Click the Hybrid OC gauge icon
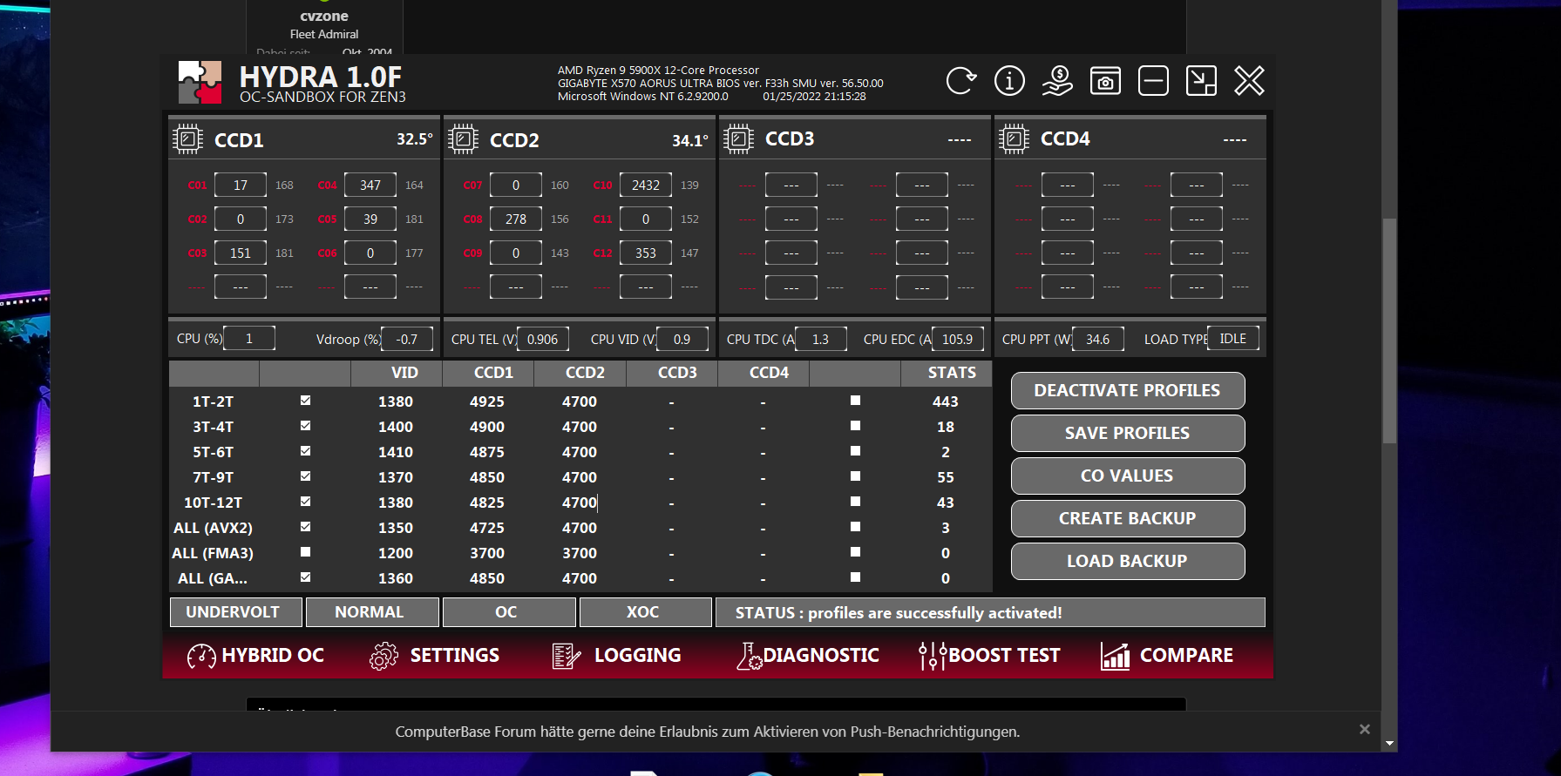 point(201,656)
